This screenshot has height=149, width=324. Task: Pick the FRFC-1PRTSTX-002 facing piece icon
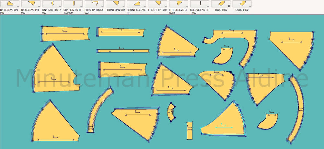(95, 4)
